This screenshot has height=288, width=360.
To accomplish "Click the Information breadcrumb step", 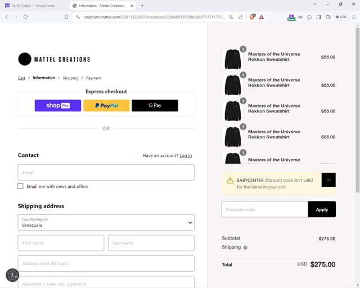I will (x=44, y=78).
